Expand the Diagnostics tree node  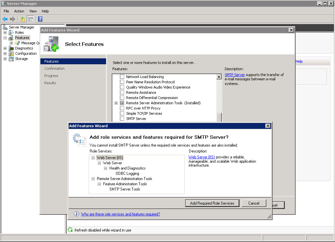(x=5, y=49)
